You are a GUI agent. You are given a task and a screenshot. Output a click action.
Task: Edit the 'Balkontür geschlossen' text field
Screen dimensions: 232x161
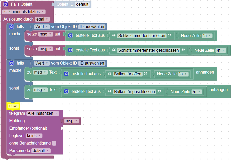click(x=135, y=92)
